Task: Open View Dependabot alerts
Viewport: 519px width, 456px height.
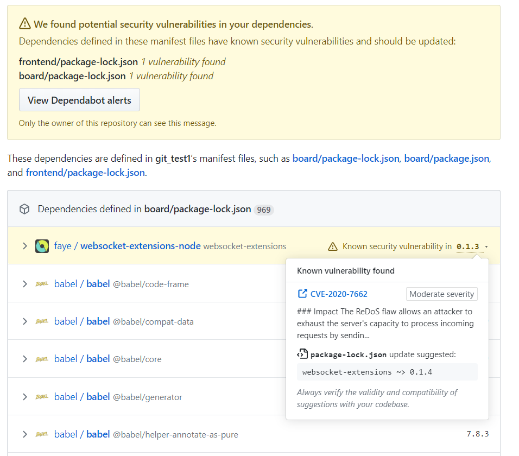Action: coord(79,100)
